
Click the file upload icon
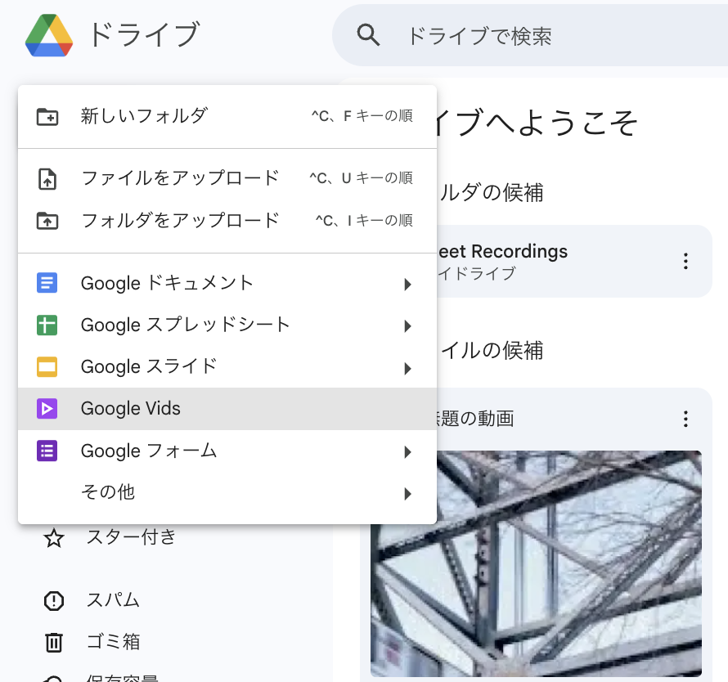pyautogui.click(x=47, y=178)
